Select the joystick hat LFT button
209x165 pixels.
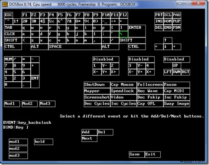pos(168,72)
